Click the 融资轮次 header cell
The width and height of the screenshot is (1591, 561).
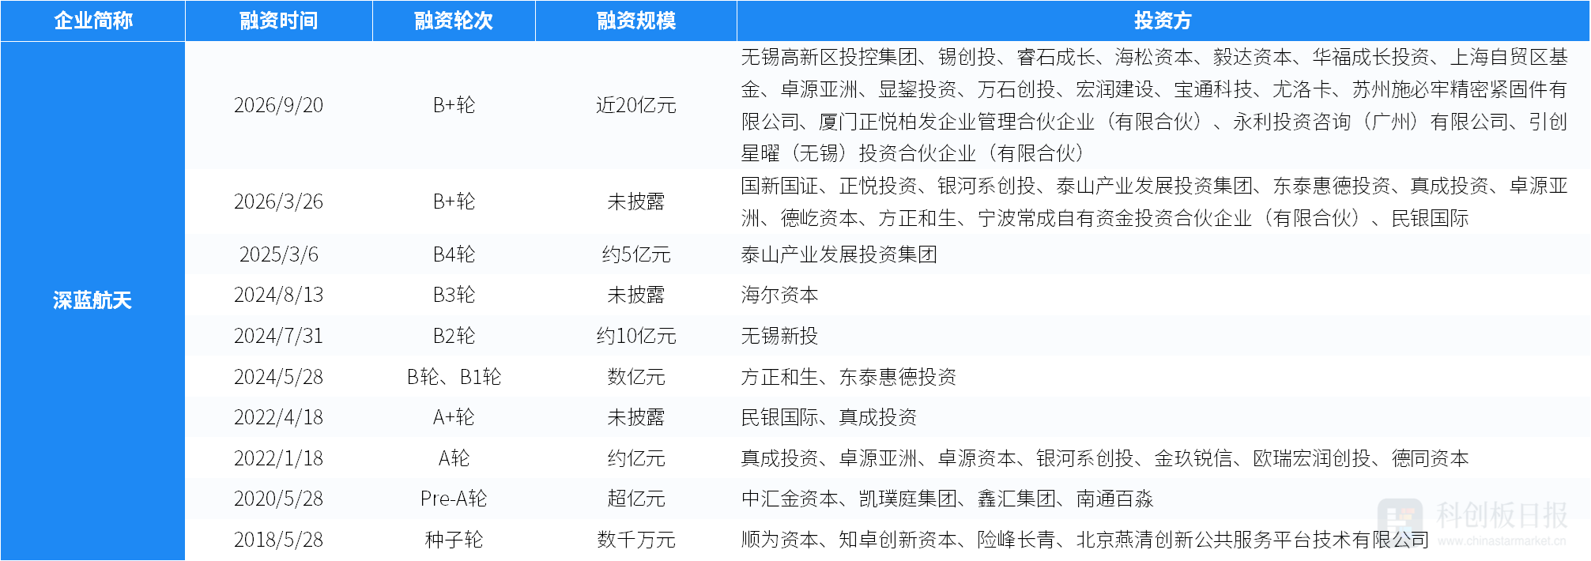pos(454,21)
